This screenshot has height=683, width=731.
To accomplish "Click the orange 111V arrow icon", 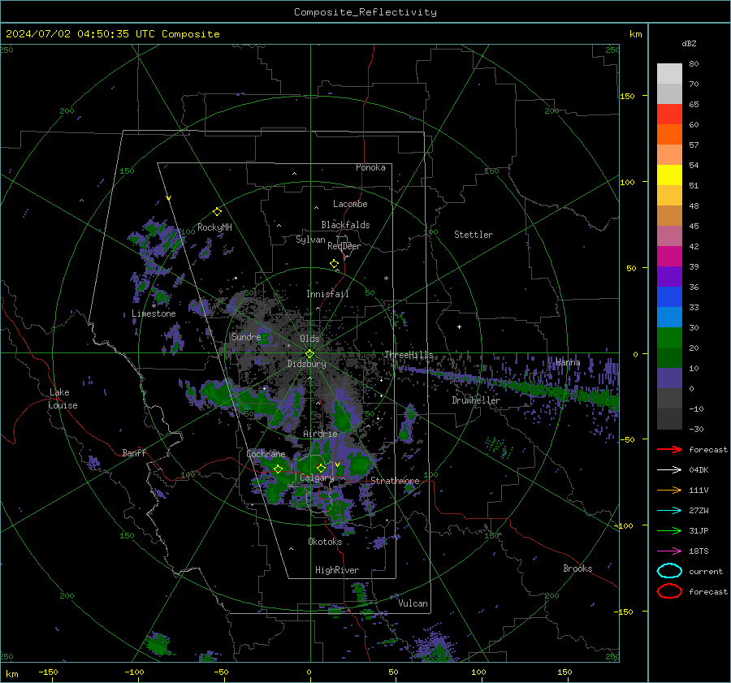I will [669, 490].
